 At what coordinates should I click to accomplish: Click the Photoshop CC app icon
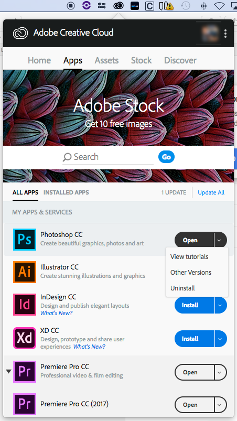(25, 240)
